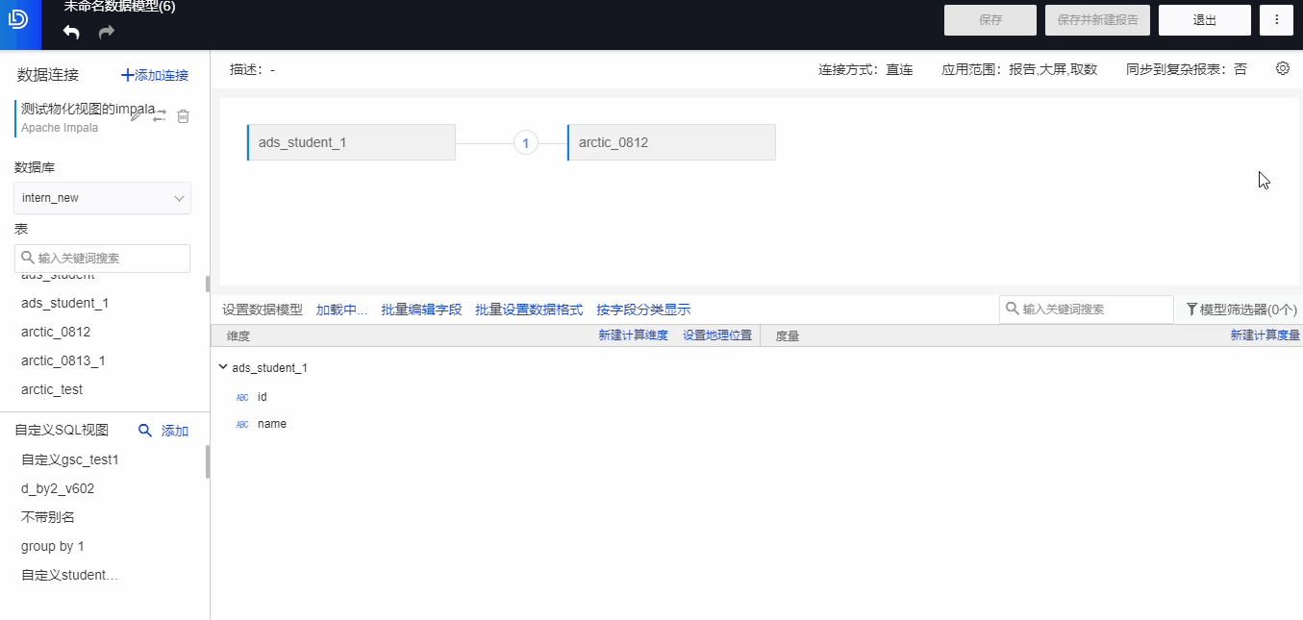The image size is (1303, 620).
Task: Collapse the ads_student_1 field group
Action: [223, 367]
